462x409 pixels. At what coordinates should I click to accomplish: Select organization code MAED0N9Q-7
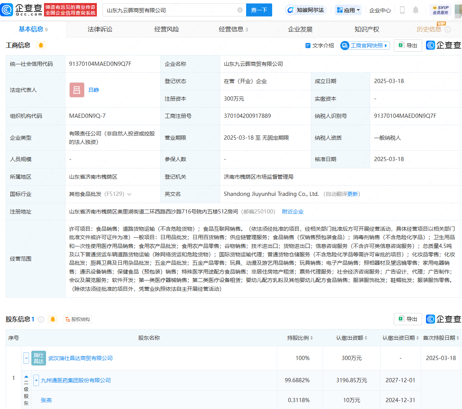87,116
